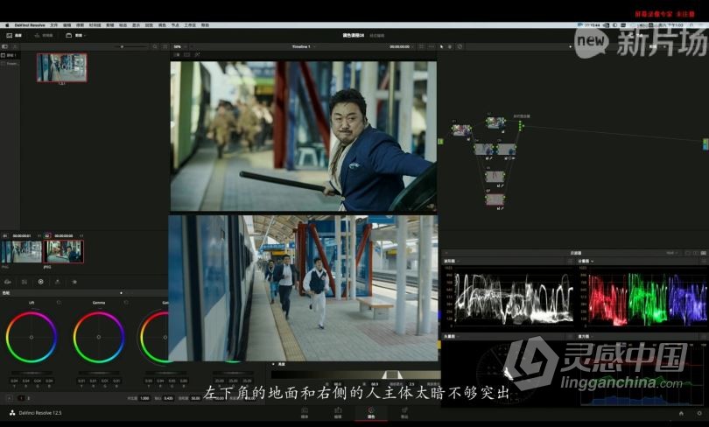The height and width of the screenshot is (427, 709).
Task: Open parade scope settings icon
Action: 704,261
